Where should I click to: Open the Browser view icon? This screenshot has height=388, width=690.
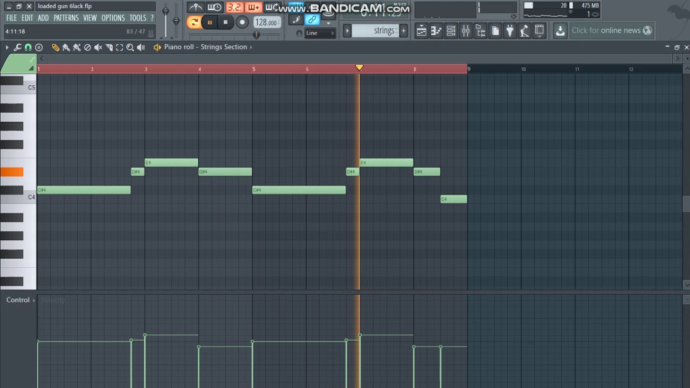pos(480,31)
